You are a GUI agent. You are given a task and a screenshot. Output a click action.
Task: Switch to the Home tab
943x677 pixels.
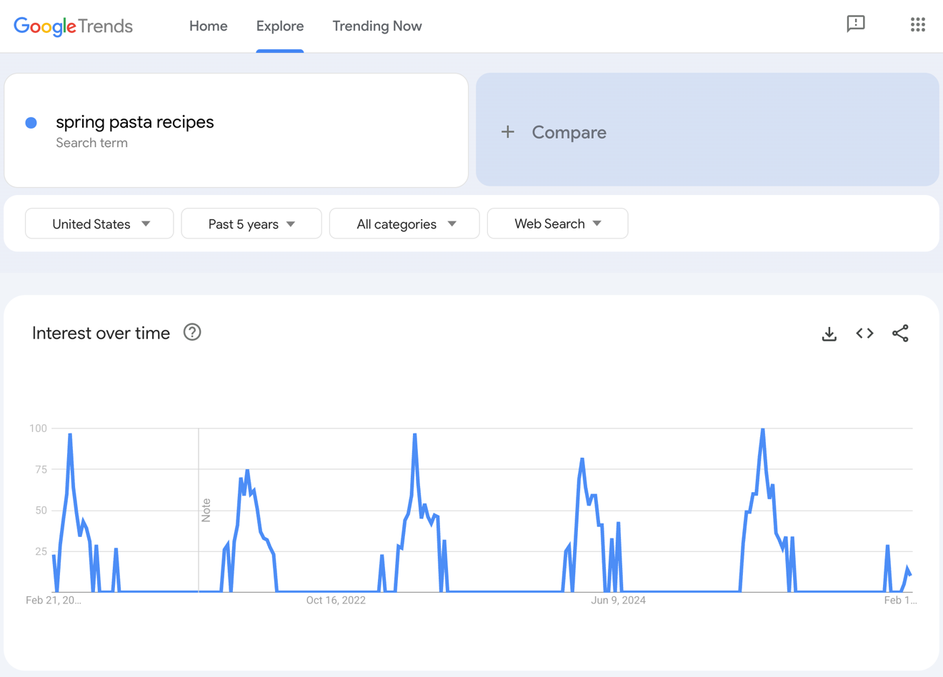[208, 26]
